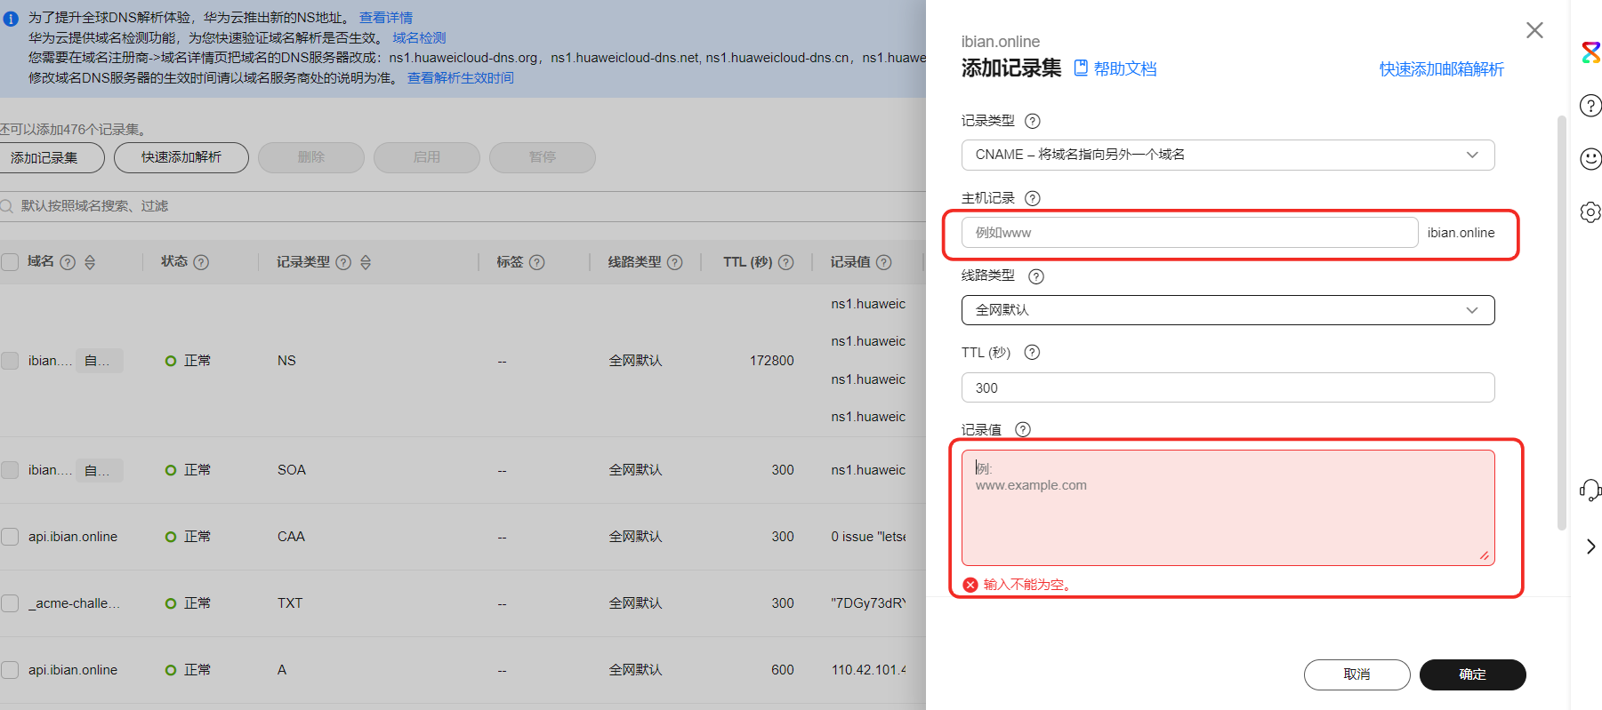Toggle checkbox for the CAA record row
1602x710 pixels.
click(10, 537)
